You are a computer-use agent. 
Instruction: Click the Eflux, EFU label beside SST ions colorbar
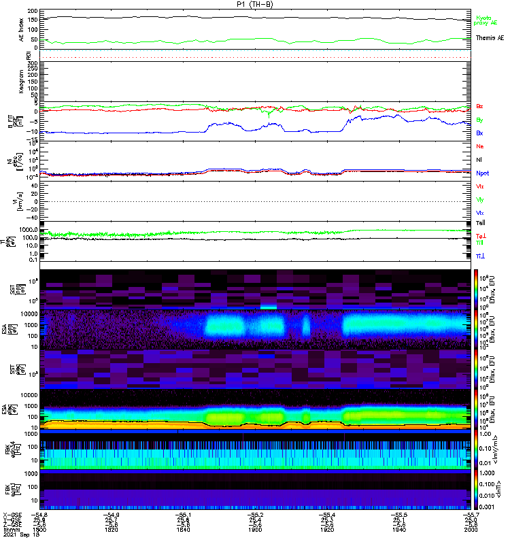492,290
